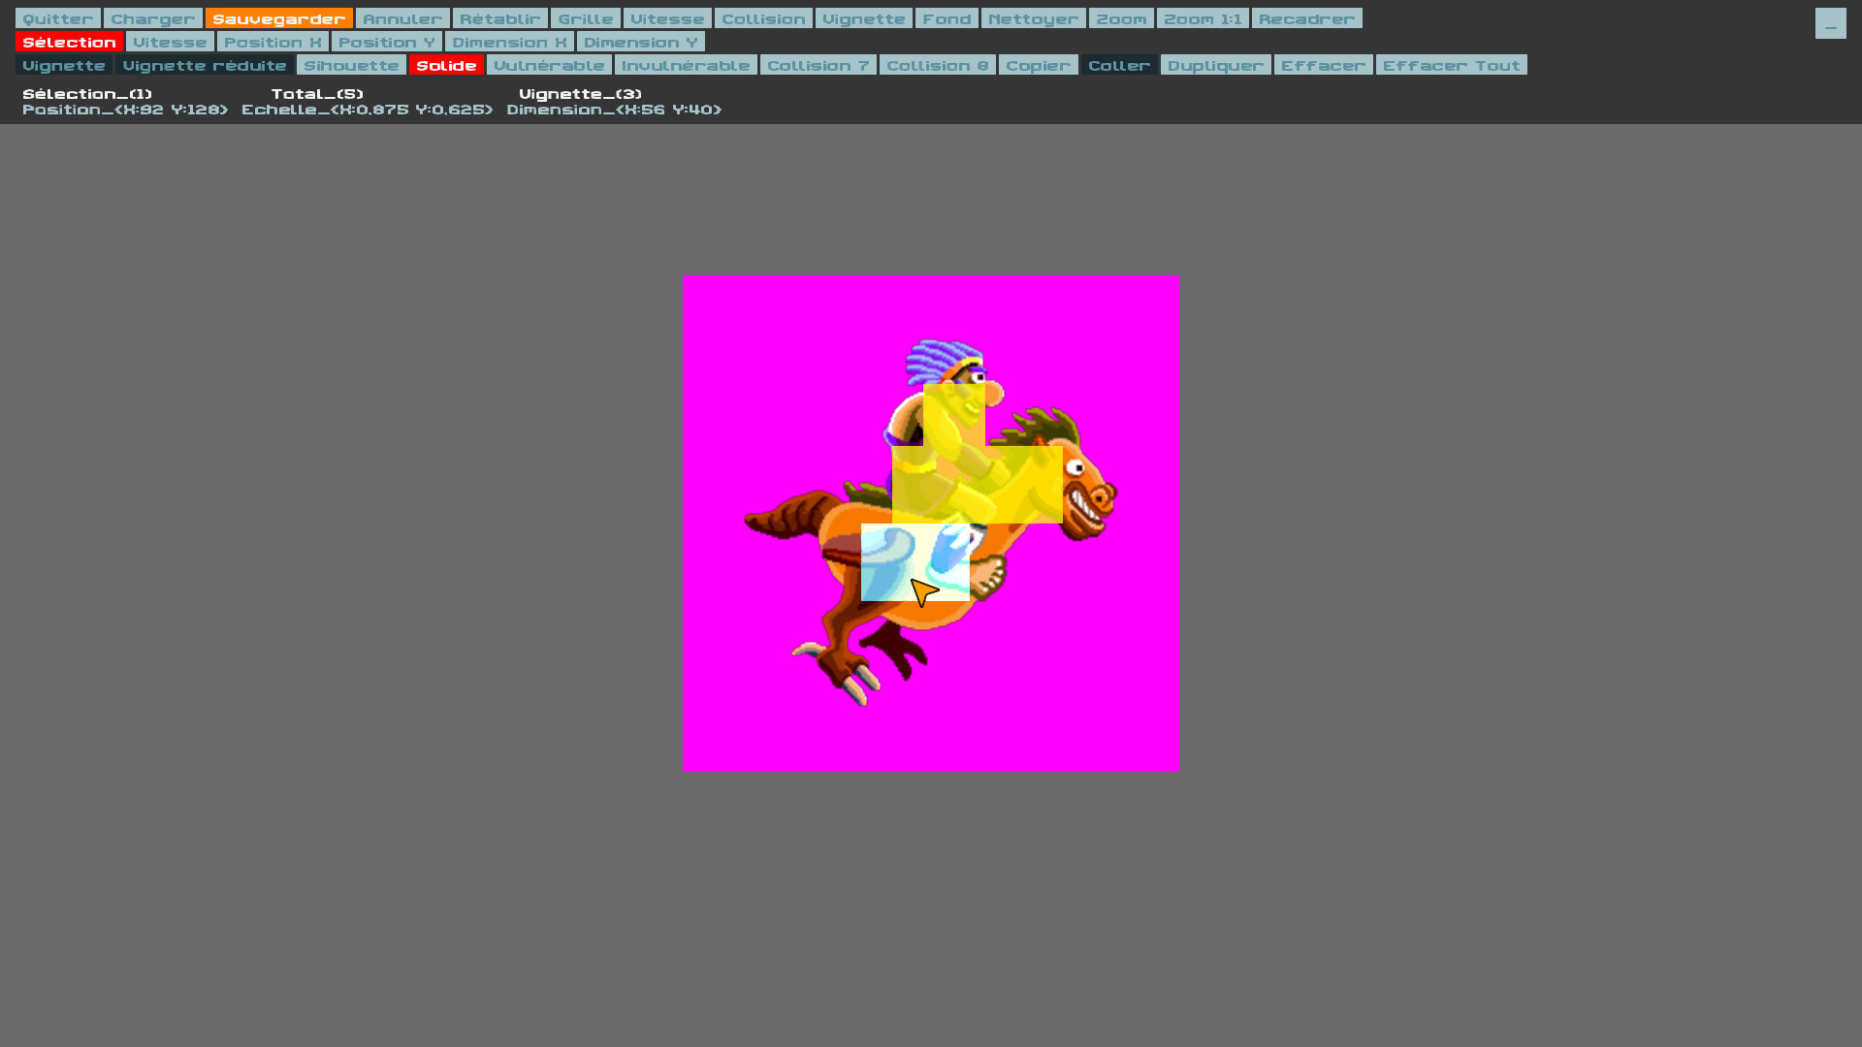Select the small yellow box on rider's chest
This screenshot has width=1862, height=1047.
(x=954, y=415)
